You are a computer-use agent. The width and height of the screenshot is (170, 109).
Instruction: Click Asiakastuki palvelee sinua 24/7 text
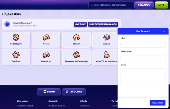click(x=25, y=26)
